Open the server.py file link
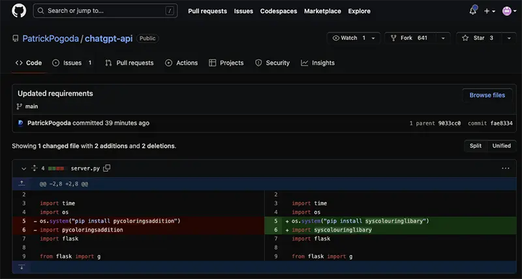 tap(85, 168)
